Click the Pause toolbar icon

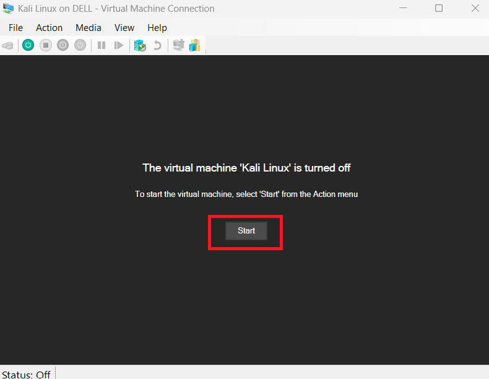[x=102, y=45]
